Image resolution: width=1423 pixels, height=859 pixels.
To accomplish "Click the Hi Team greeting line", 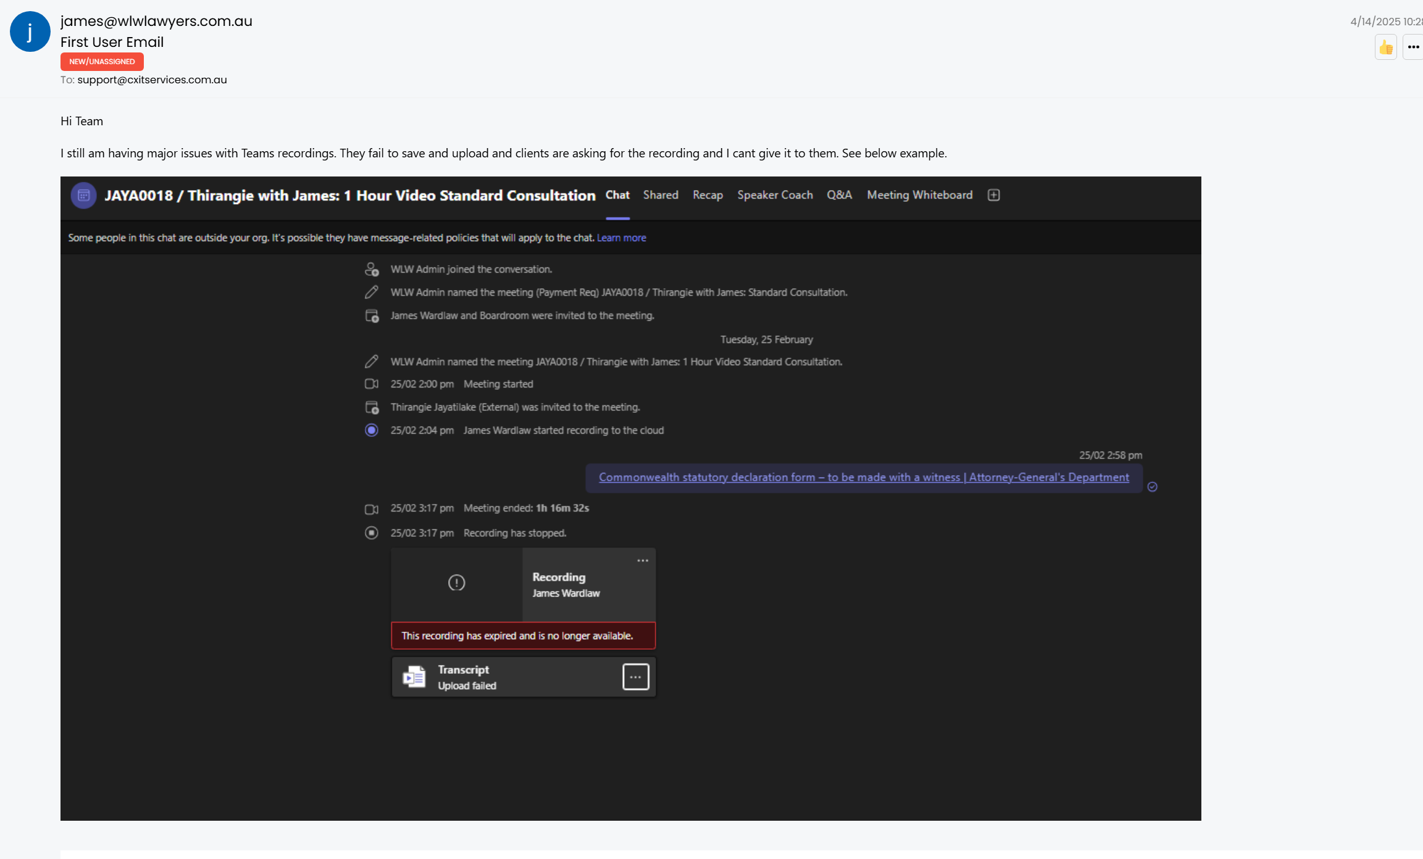I will tap(81, 121).
